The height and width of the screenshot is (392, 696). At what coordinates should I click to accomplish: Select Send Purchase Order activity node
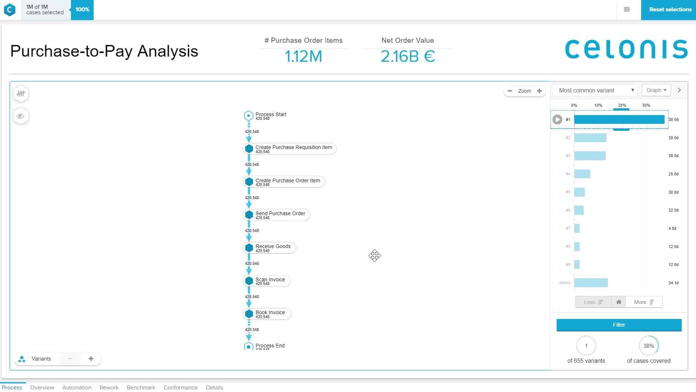(276, 215)
